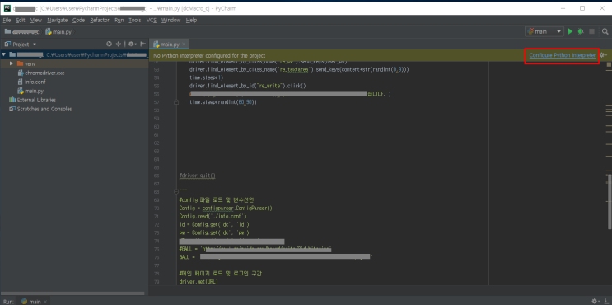Run the main configuration with green play icon
Viewport: 612px width, 305px height.
click(570, 31)
